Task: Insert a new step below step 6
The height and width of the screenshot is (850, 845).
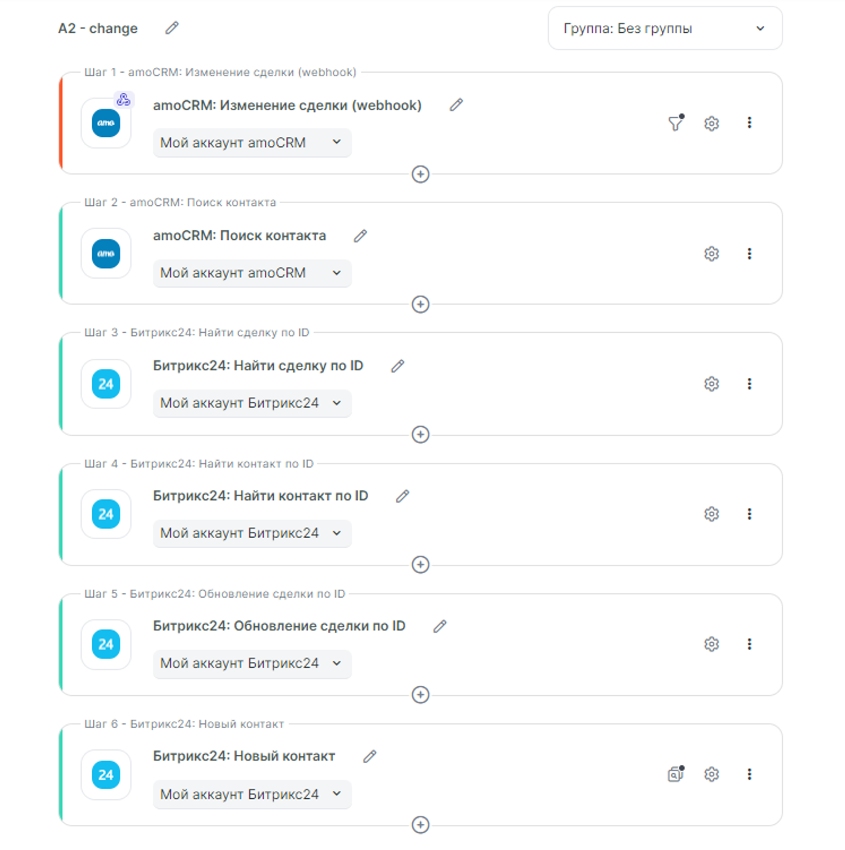Action: [x=421, y=825]
